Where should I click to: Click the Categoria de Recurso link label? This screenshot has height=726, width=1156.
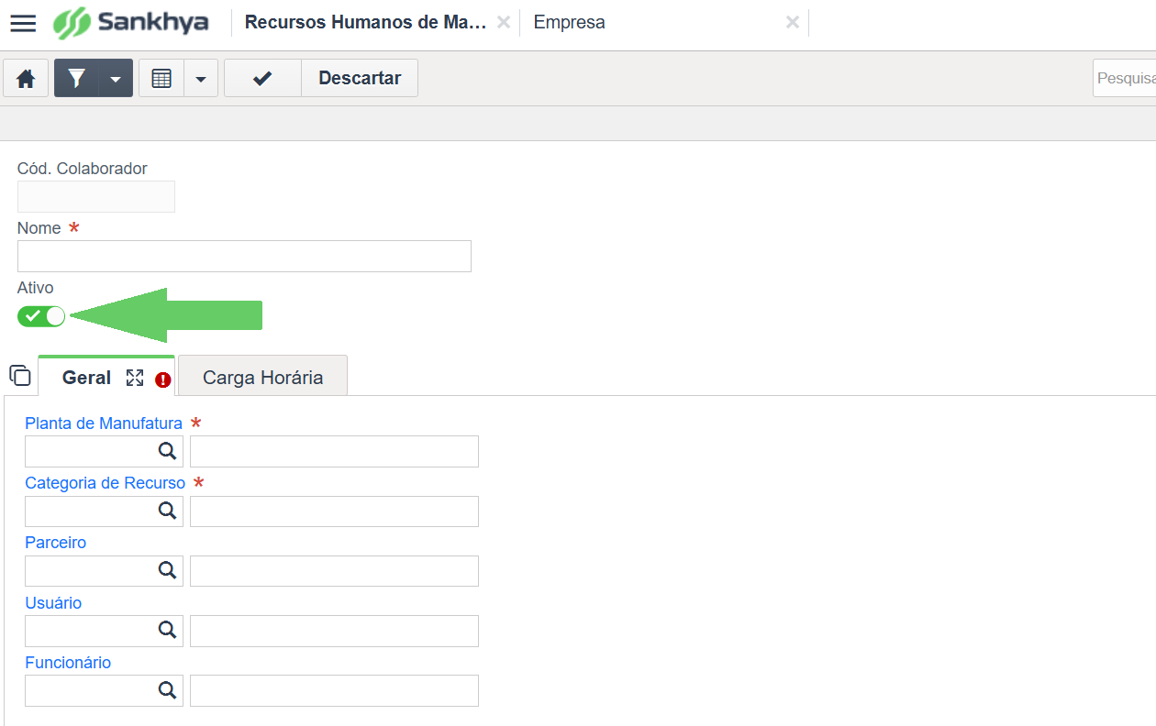pyautogui.click(x=106, y=483)
